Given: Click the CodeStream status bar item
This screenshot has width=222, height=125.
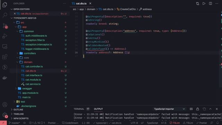Looking at the screenshot, I should 70,123.
